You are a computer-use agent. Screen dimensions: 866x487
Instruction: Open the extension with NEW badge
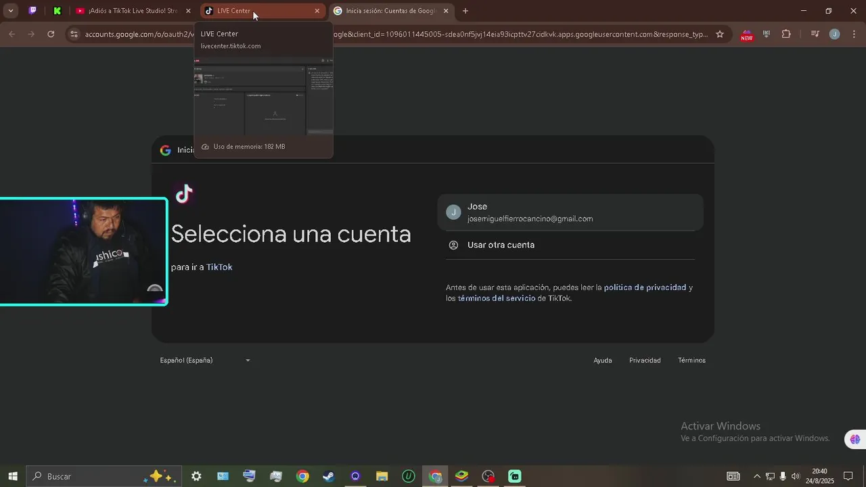(x=747, y=35)
